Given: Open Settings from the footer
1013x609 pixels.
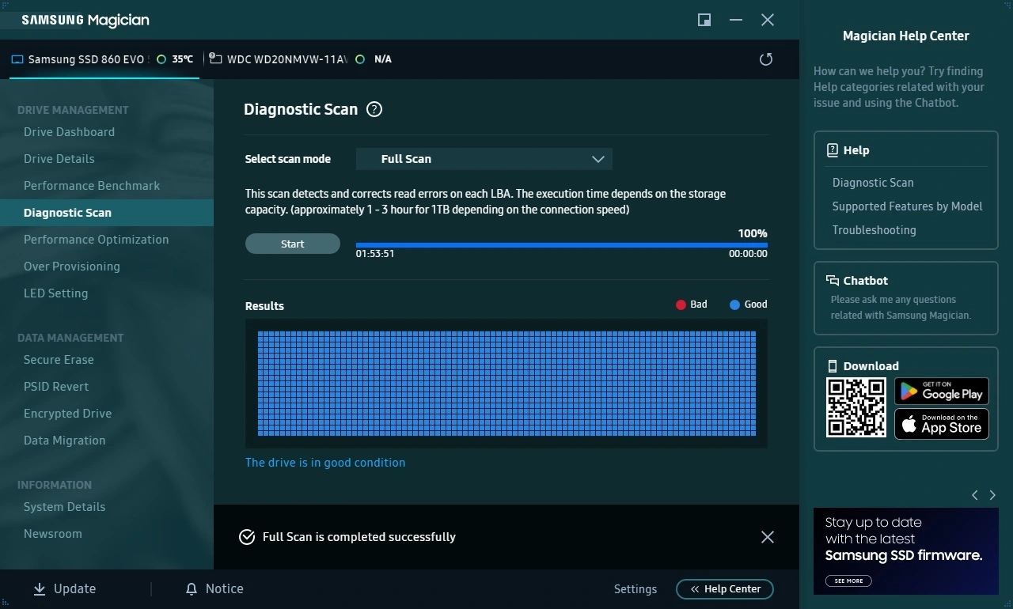Looking at the screenshot, I should coord(635,589).
